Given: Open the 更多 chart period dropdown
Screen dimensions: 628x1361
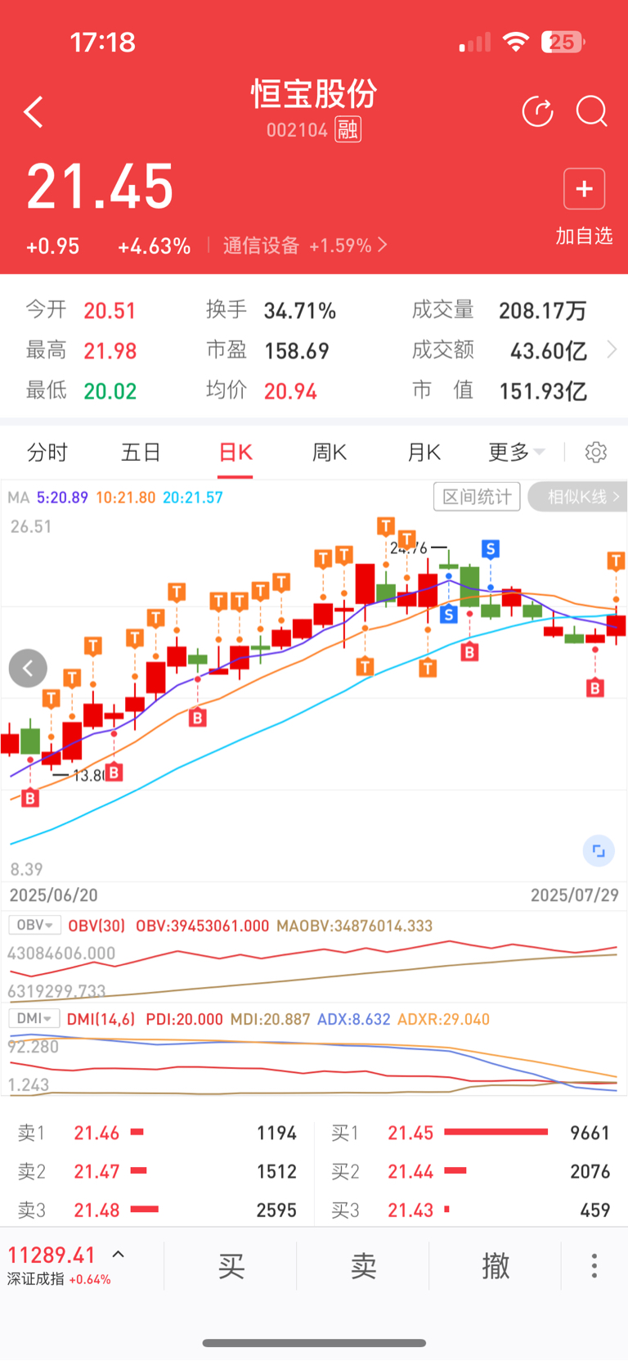Looking at the screenshot, I should [516, 452].
